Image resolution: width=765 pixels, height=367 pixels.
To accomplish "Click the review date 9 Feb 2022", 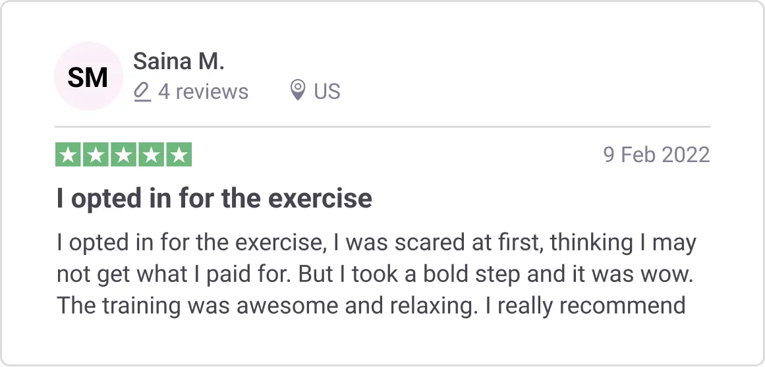I will pos(656,155).
